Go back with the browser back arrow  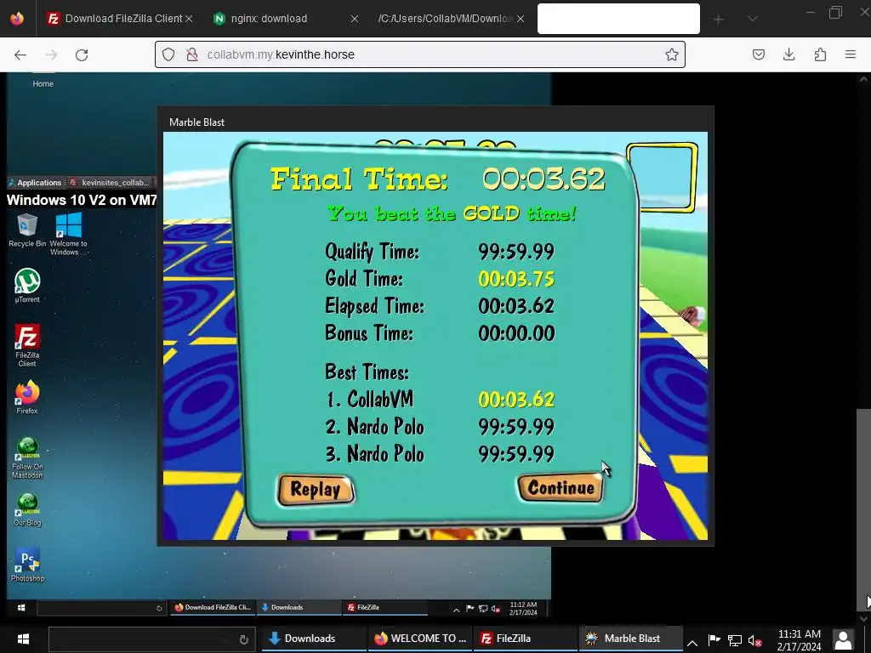point(20,54)
